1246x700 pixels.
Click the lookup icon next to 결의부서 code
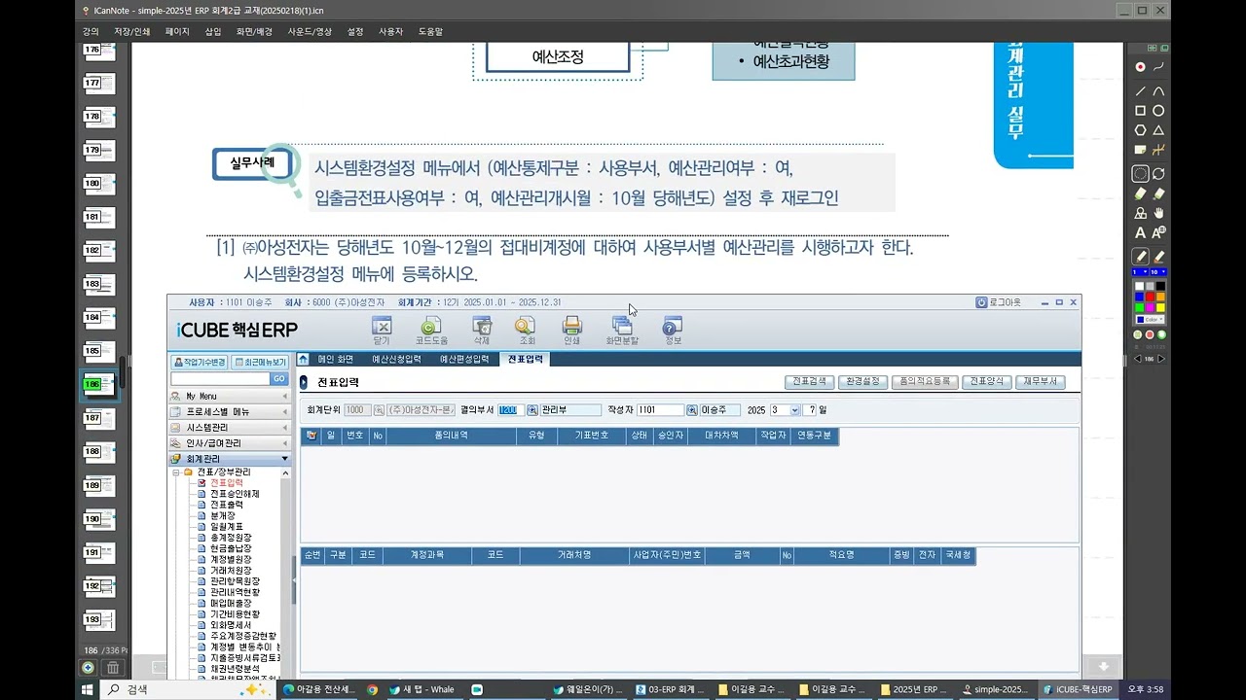[x=533, y=410]
